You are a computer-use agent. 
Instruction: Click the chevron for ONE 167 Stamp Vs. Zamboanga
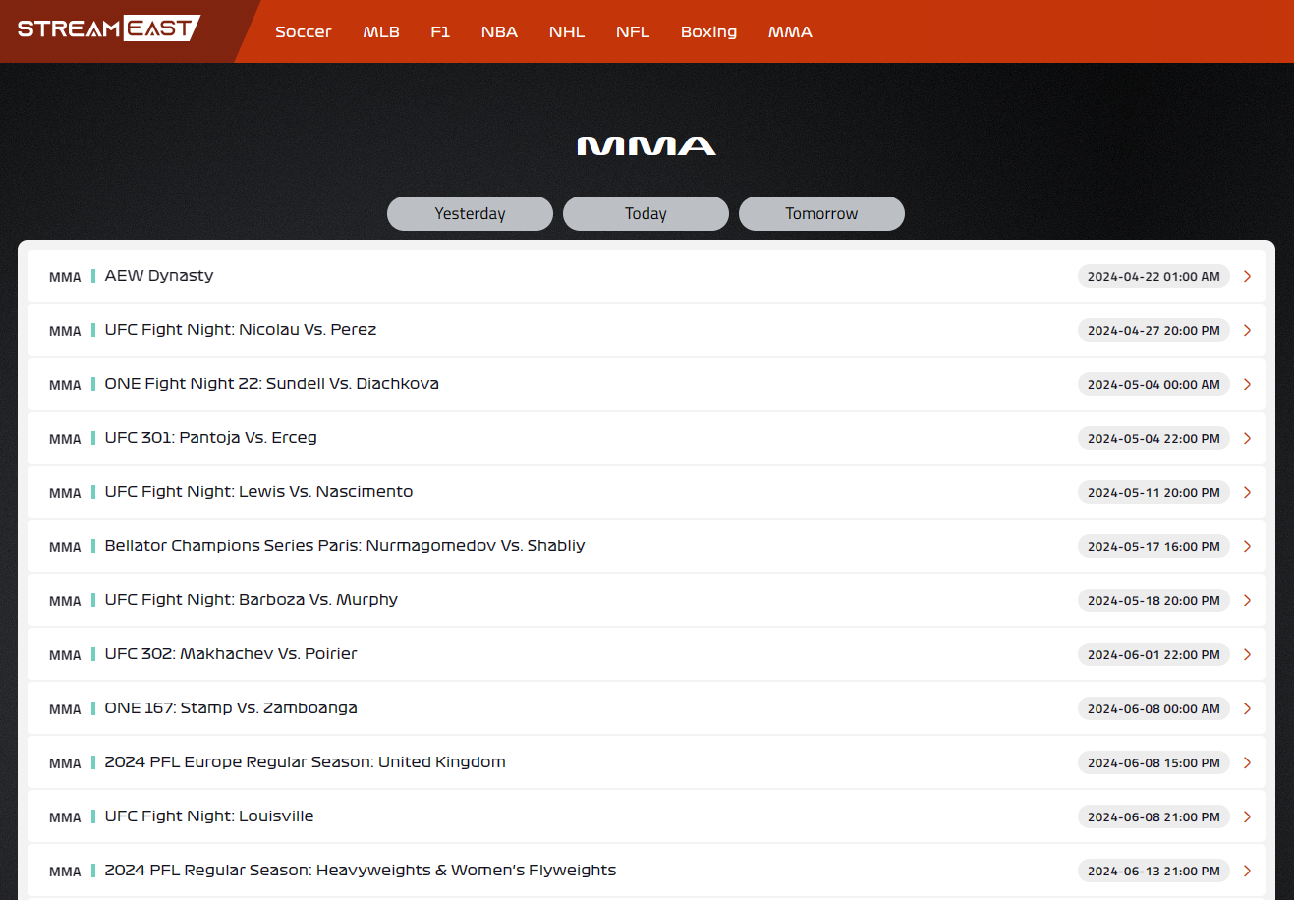[x=1247, y=709]
